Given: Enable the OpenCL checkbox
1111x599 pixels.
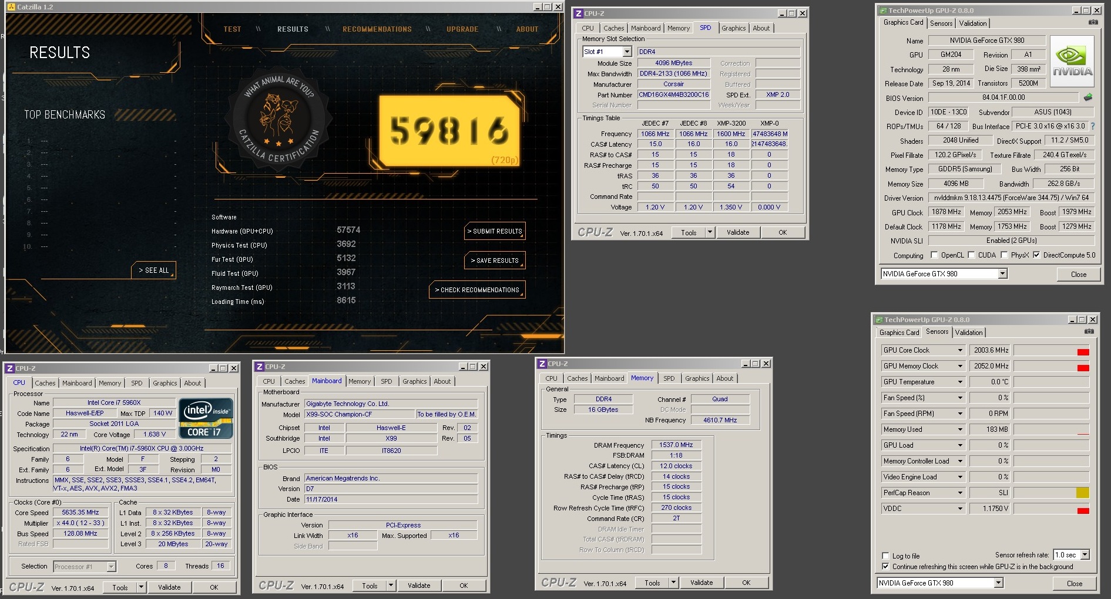Looking at the screenshot, I should 934,255.
